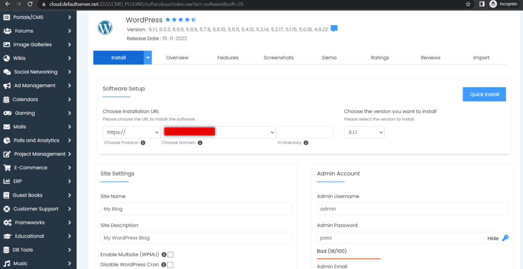Screen dimensions: 523x269
Task: Click the Social Networking chat icon
Action: 7,72
